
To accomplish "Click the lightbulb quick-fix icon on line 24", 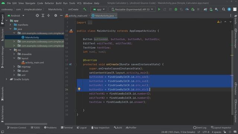I will point(79,89).
